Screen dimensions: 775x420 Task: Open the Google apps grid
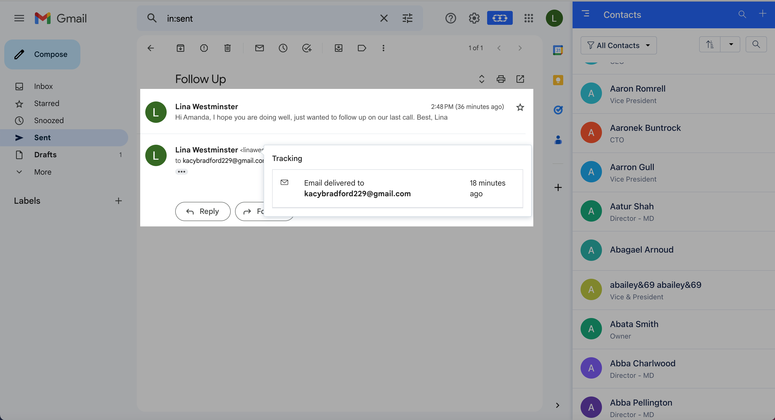pyautogui.click(x=529, y=18)
